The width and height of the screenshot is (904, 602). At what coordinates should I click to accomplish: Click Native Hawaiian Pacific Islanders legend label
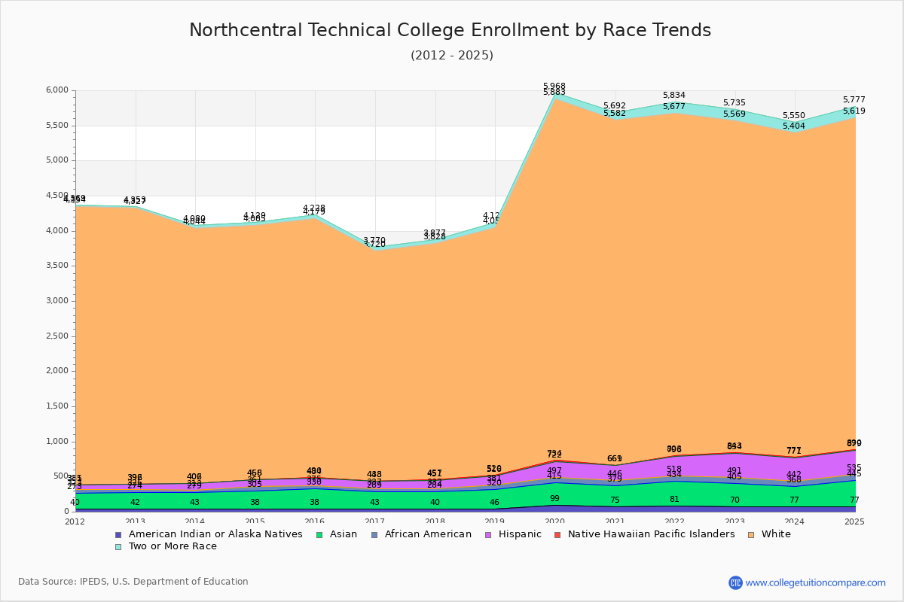coord(652,534)
